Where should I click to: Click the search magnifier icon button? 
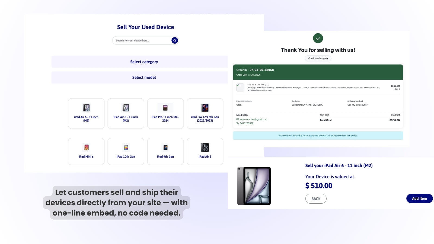[175, 40]
